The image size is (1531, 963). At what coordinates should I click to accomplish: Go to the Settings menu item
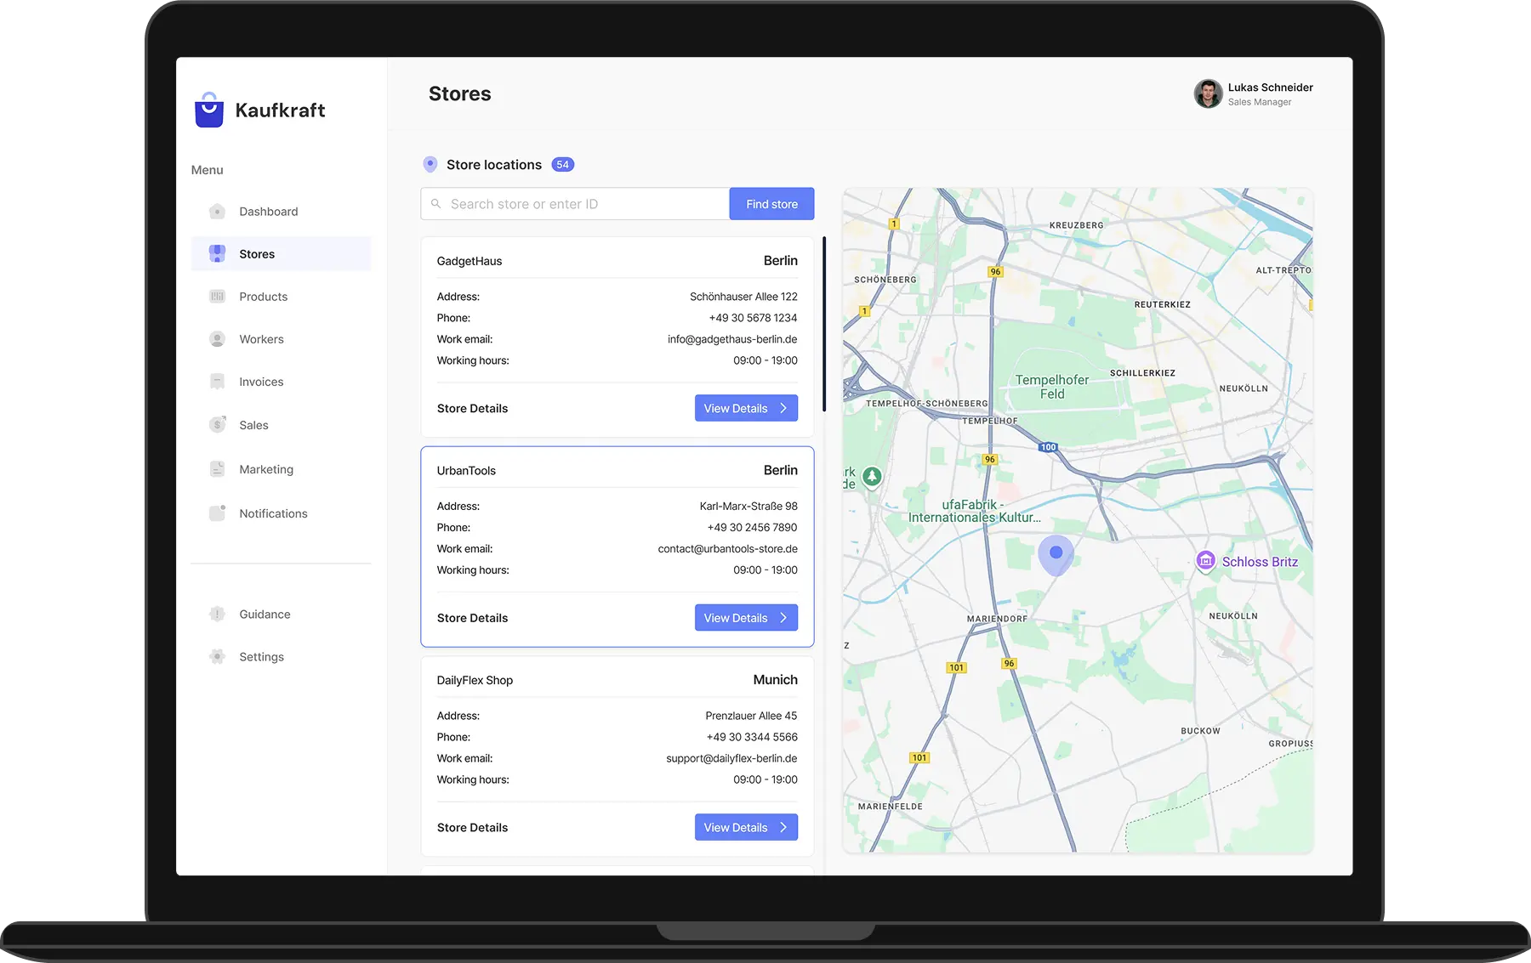click(261, 657)
